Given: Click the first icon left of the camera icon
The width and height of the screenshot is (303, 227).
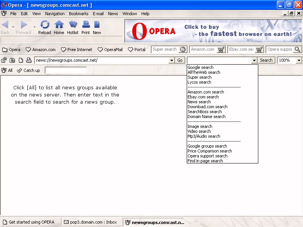Looking at the screenshot, I should coord(4,60).
